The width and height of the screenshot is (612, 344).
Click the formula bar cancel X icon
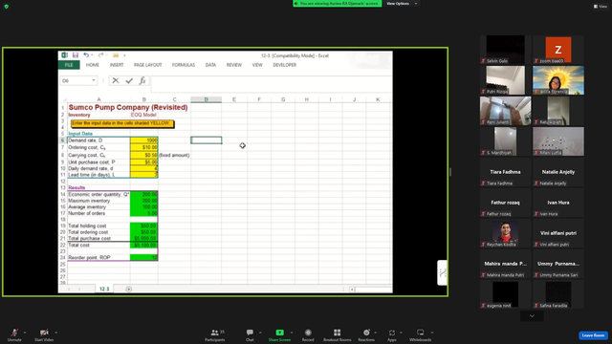pyautogui.click(x=116, y=80)
